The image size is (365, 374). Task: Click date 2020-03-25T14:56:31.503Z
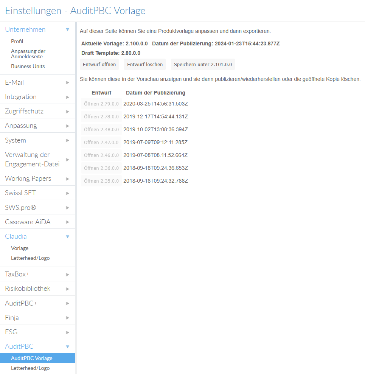pos(155,104)
